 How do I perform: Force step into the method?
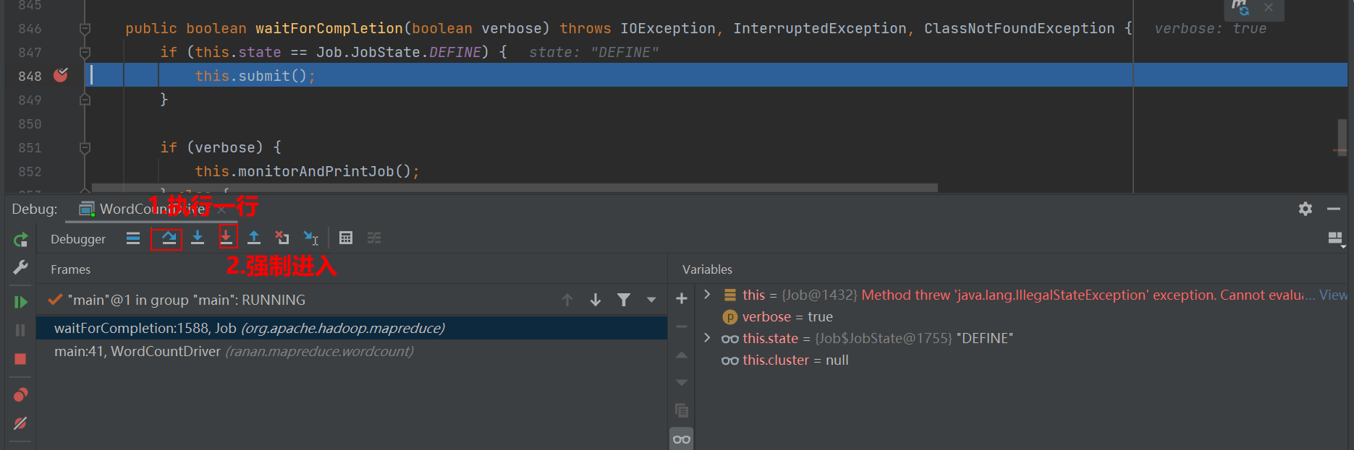227,238
